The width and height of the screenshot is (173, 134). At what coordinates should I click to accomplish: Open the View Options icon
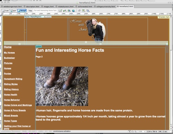[x=84, y=11]
